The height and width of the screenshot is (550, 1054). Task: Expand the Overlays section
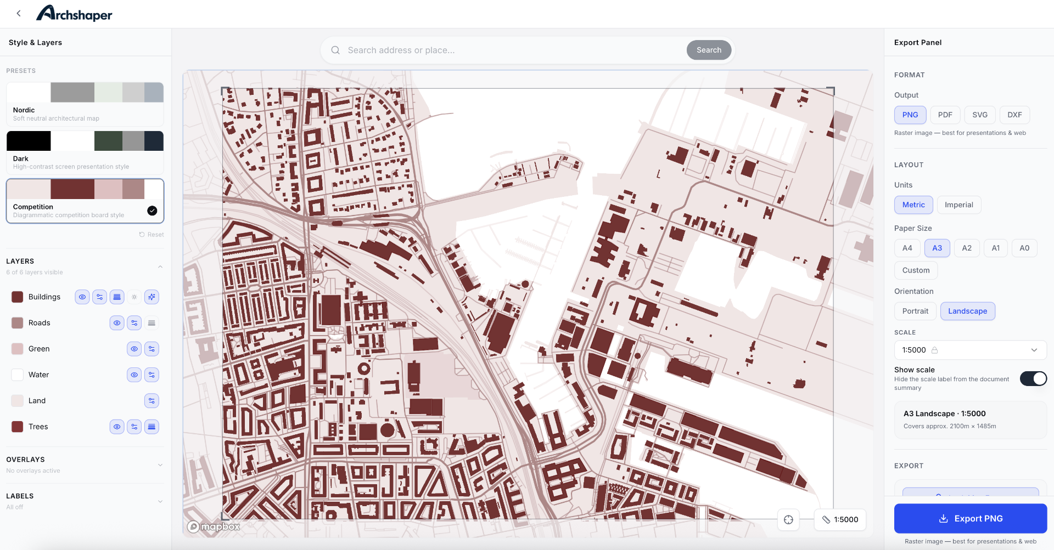point(85,464)
